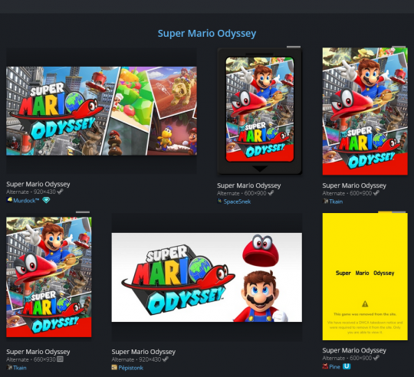This screenshot has height=377, width=414.
Task: Open Murdock™'s profile link
Action: click(x=26, y=201)
